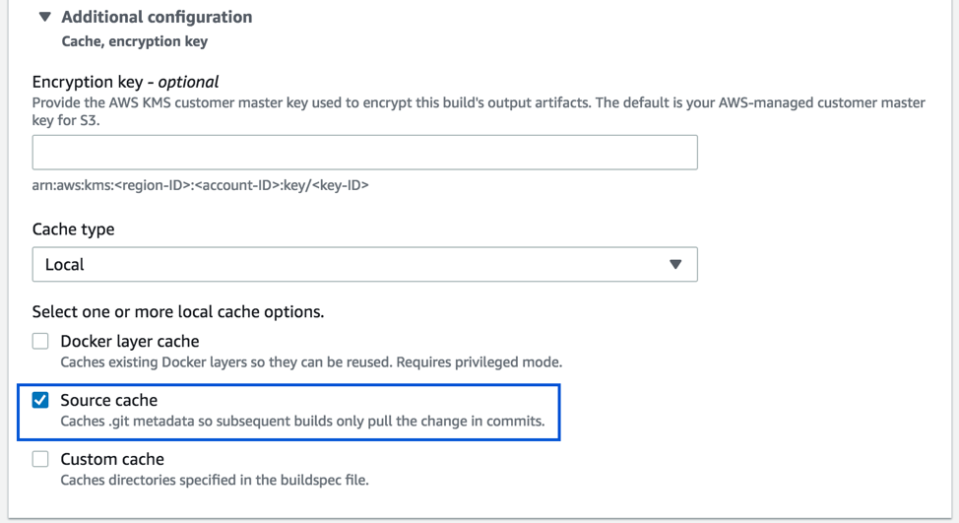Click the Source cache .git metadata description

pos(302,421)
